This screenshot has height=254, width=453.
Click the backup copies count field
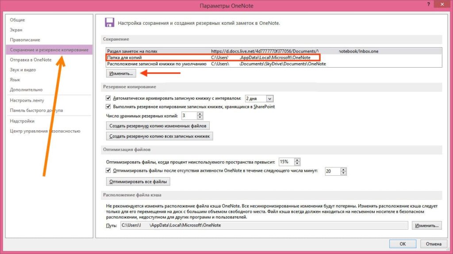point(189,116)
